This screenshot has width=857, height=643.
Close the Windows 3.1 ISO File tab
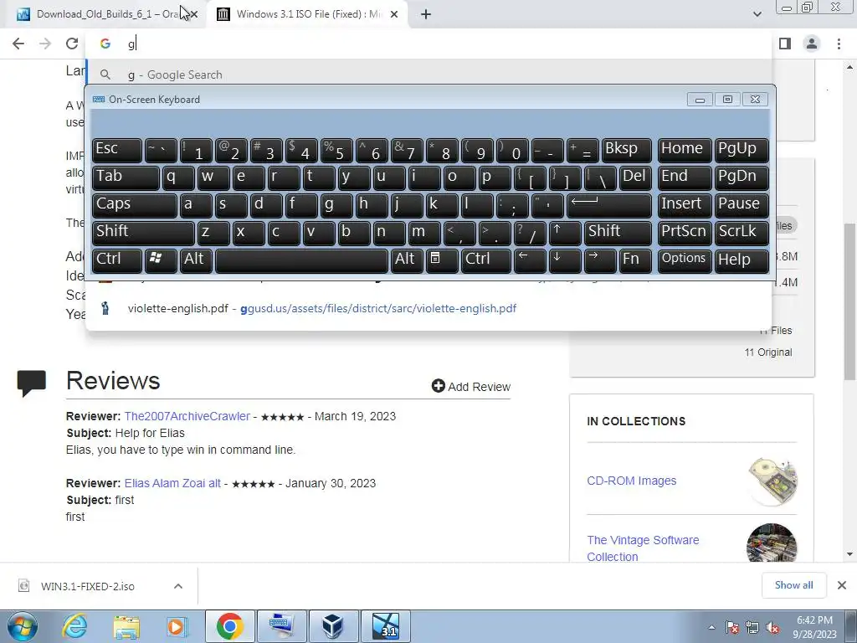[394, 15]
